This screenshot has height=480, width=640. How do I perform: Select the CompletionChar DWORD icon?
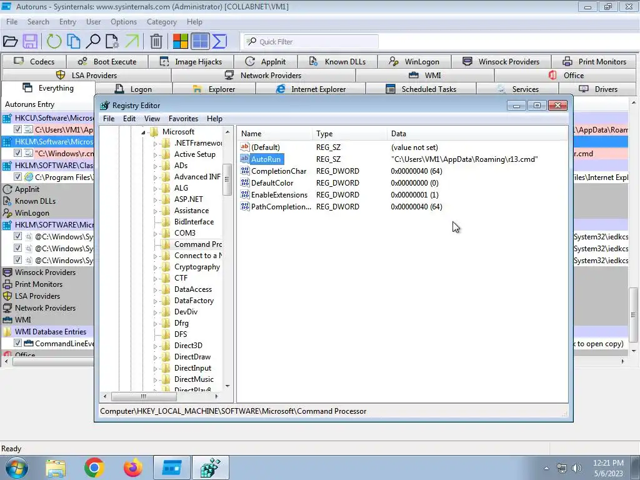pyautogui.click(x=245, y=171)
